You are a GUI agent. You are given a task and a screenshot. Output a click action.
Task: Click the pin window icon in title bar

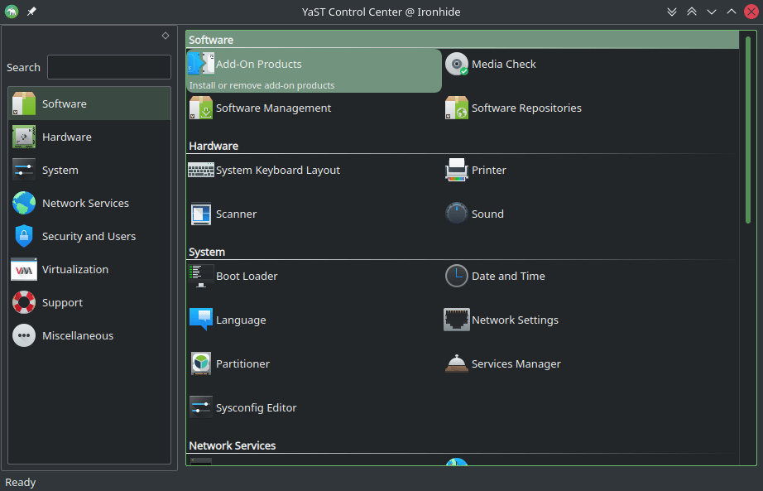pos(31,12)
